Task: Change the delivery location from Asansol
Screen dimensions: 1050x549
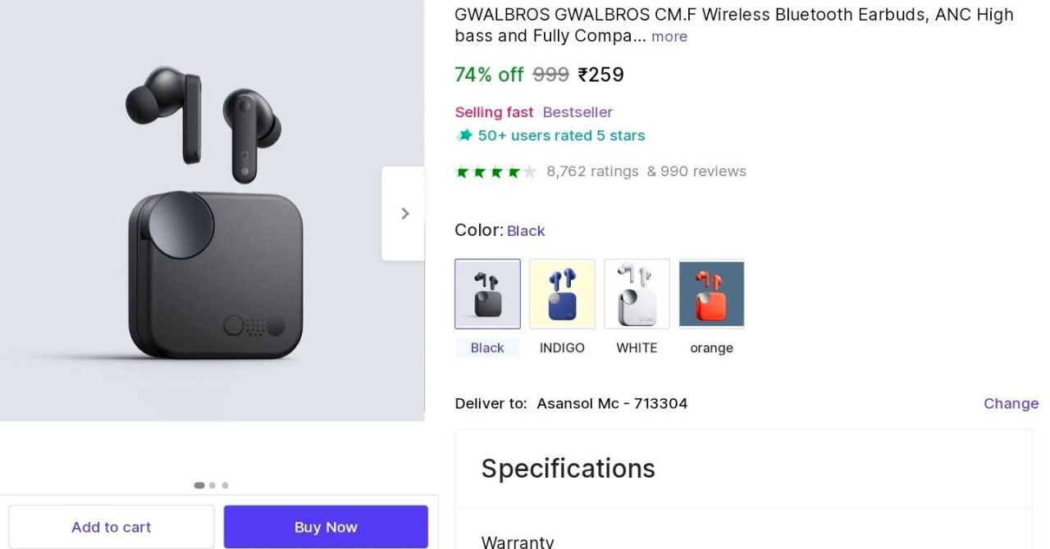Action: (x=1011, y=403)
